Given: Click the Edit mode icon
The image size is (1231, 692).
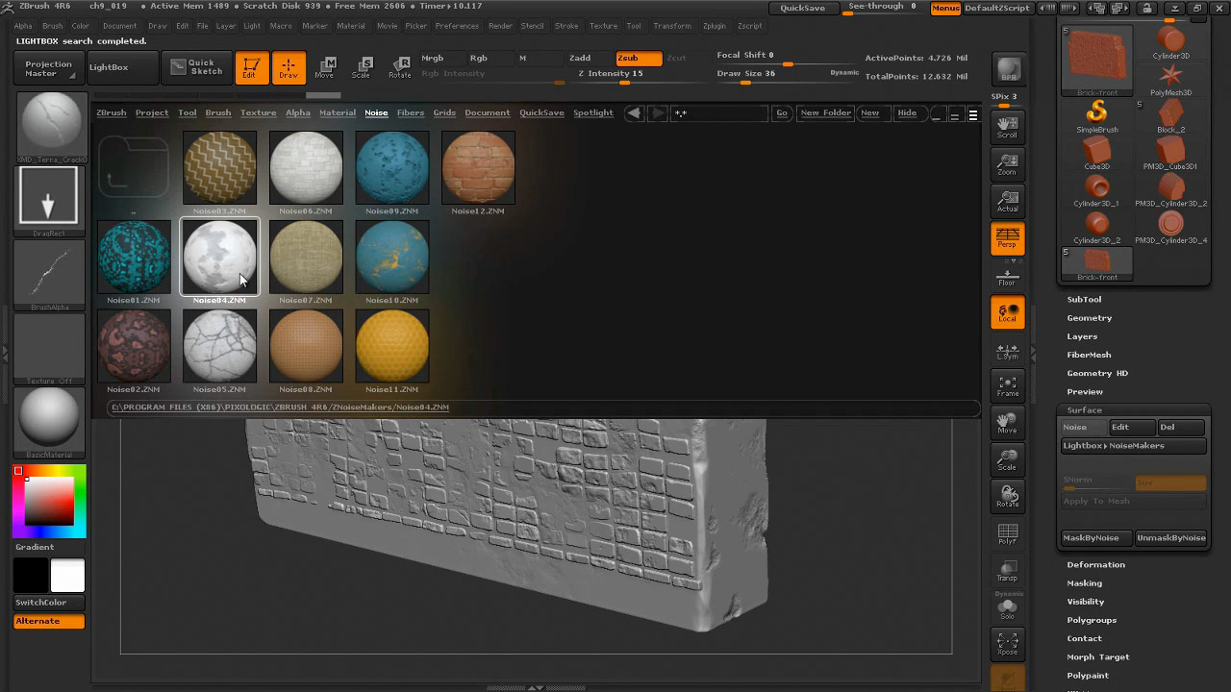Looking at the screenshot, I should pyautogui.click(x=251, y=67).
